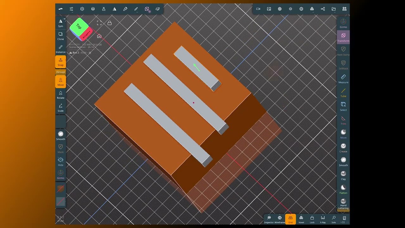
Task: Select the Transform tool
Action: coord(343,37)
